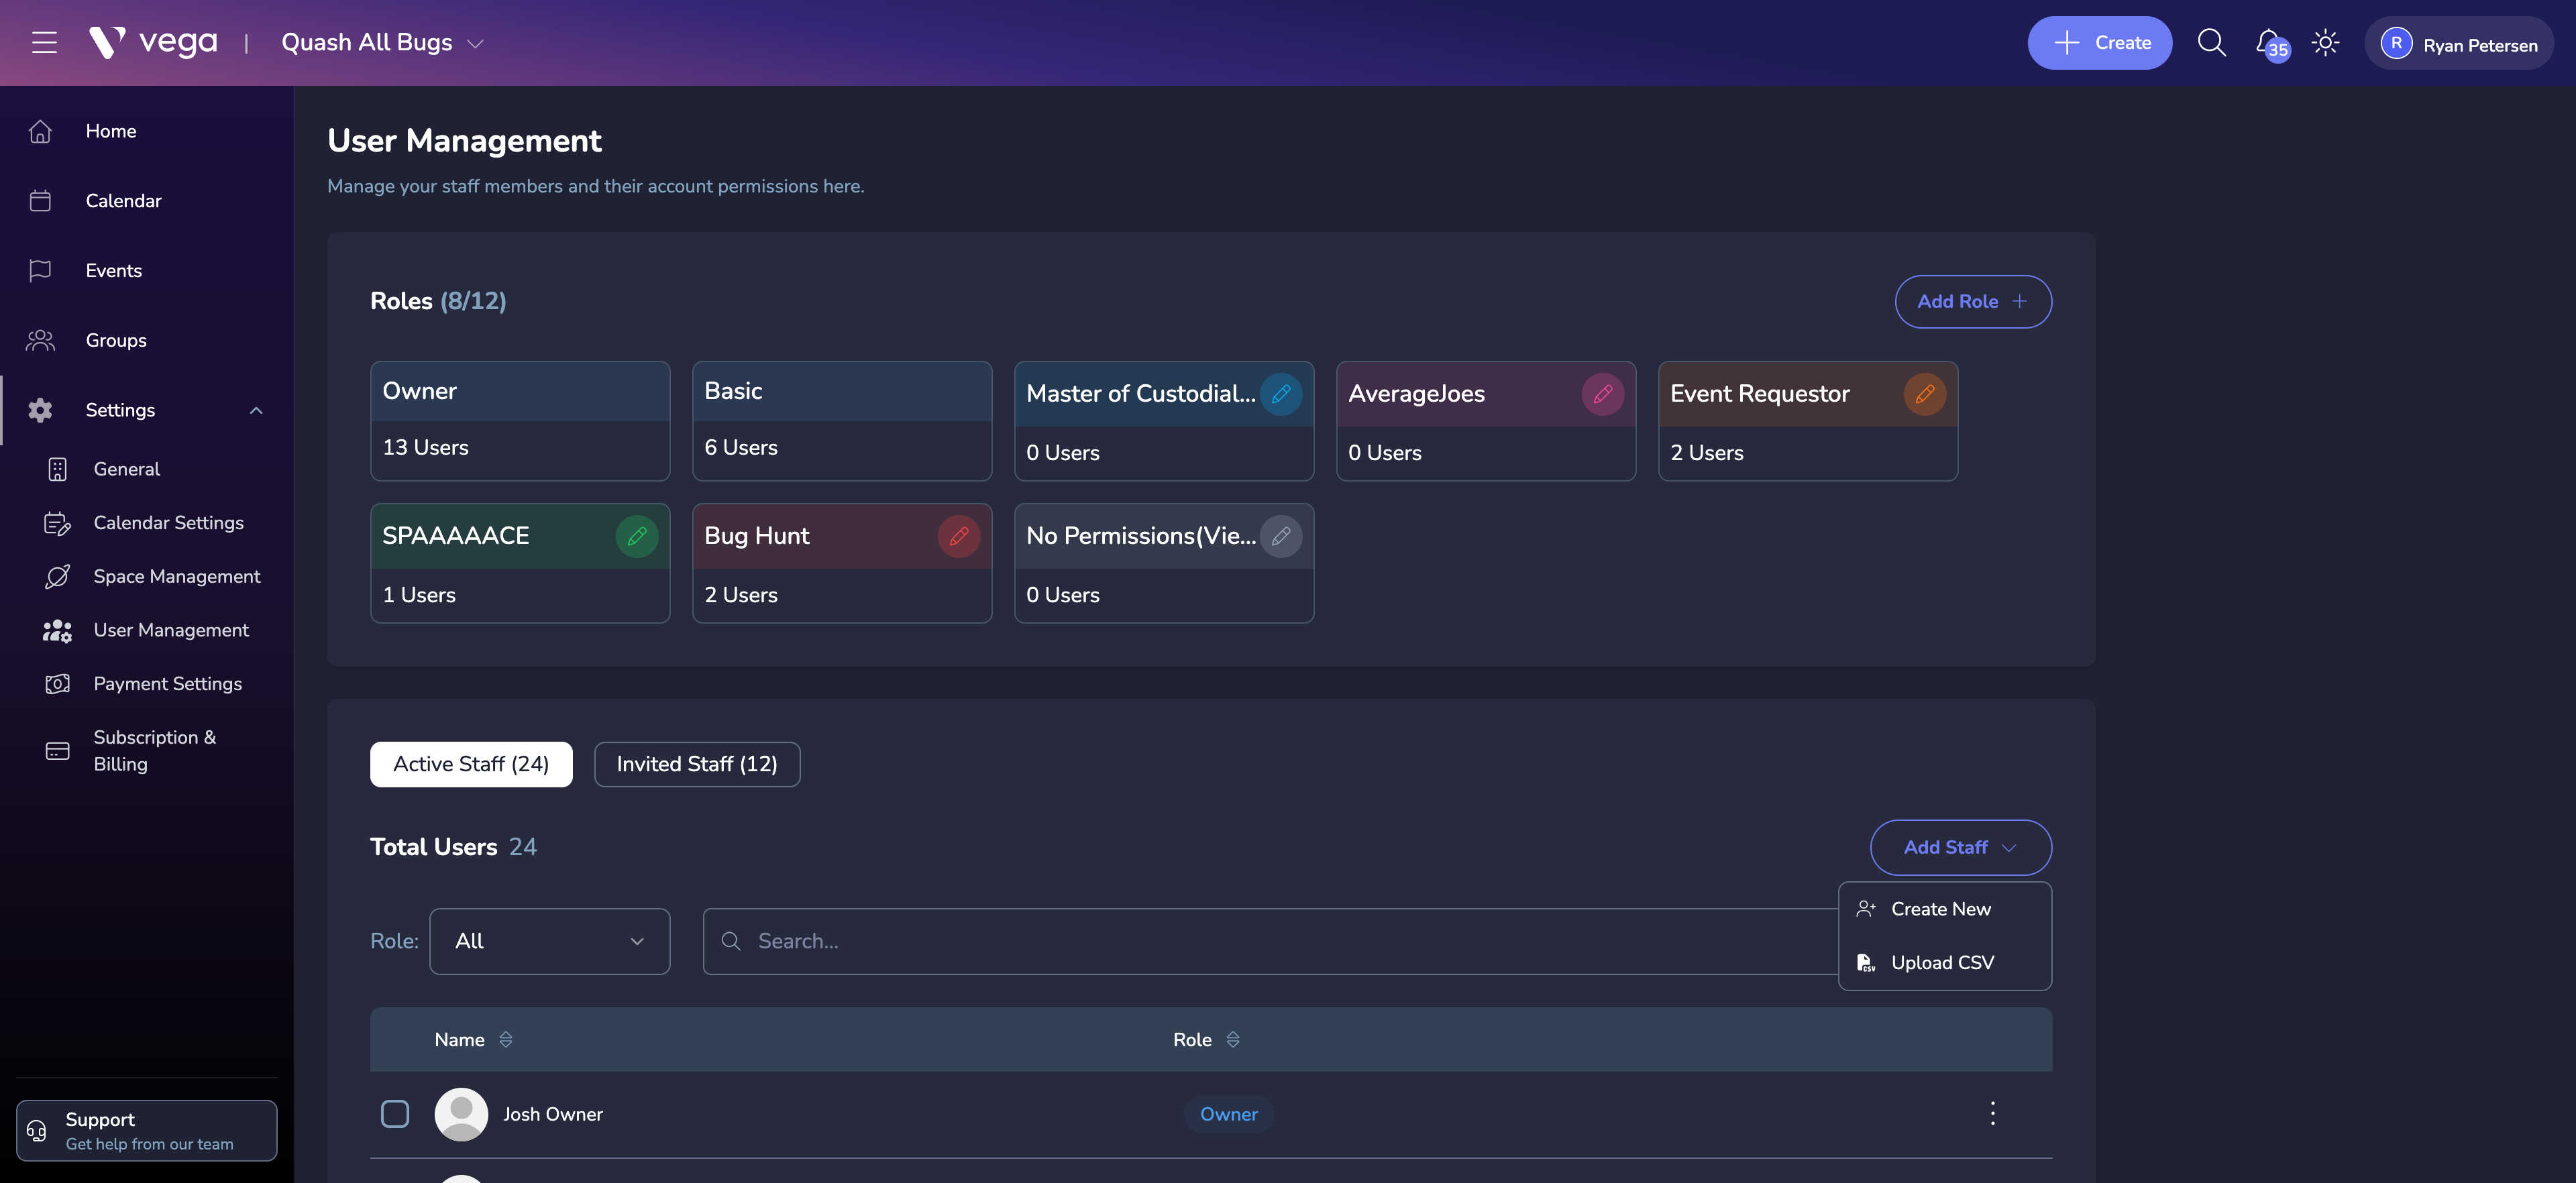Screen dimensions: 2576x1183
Task: Open the Calendar section from sidebar
Action: 41,200
